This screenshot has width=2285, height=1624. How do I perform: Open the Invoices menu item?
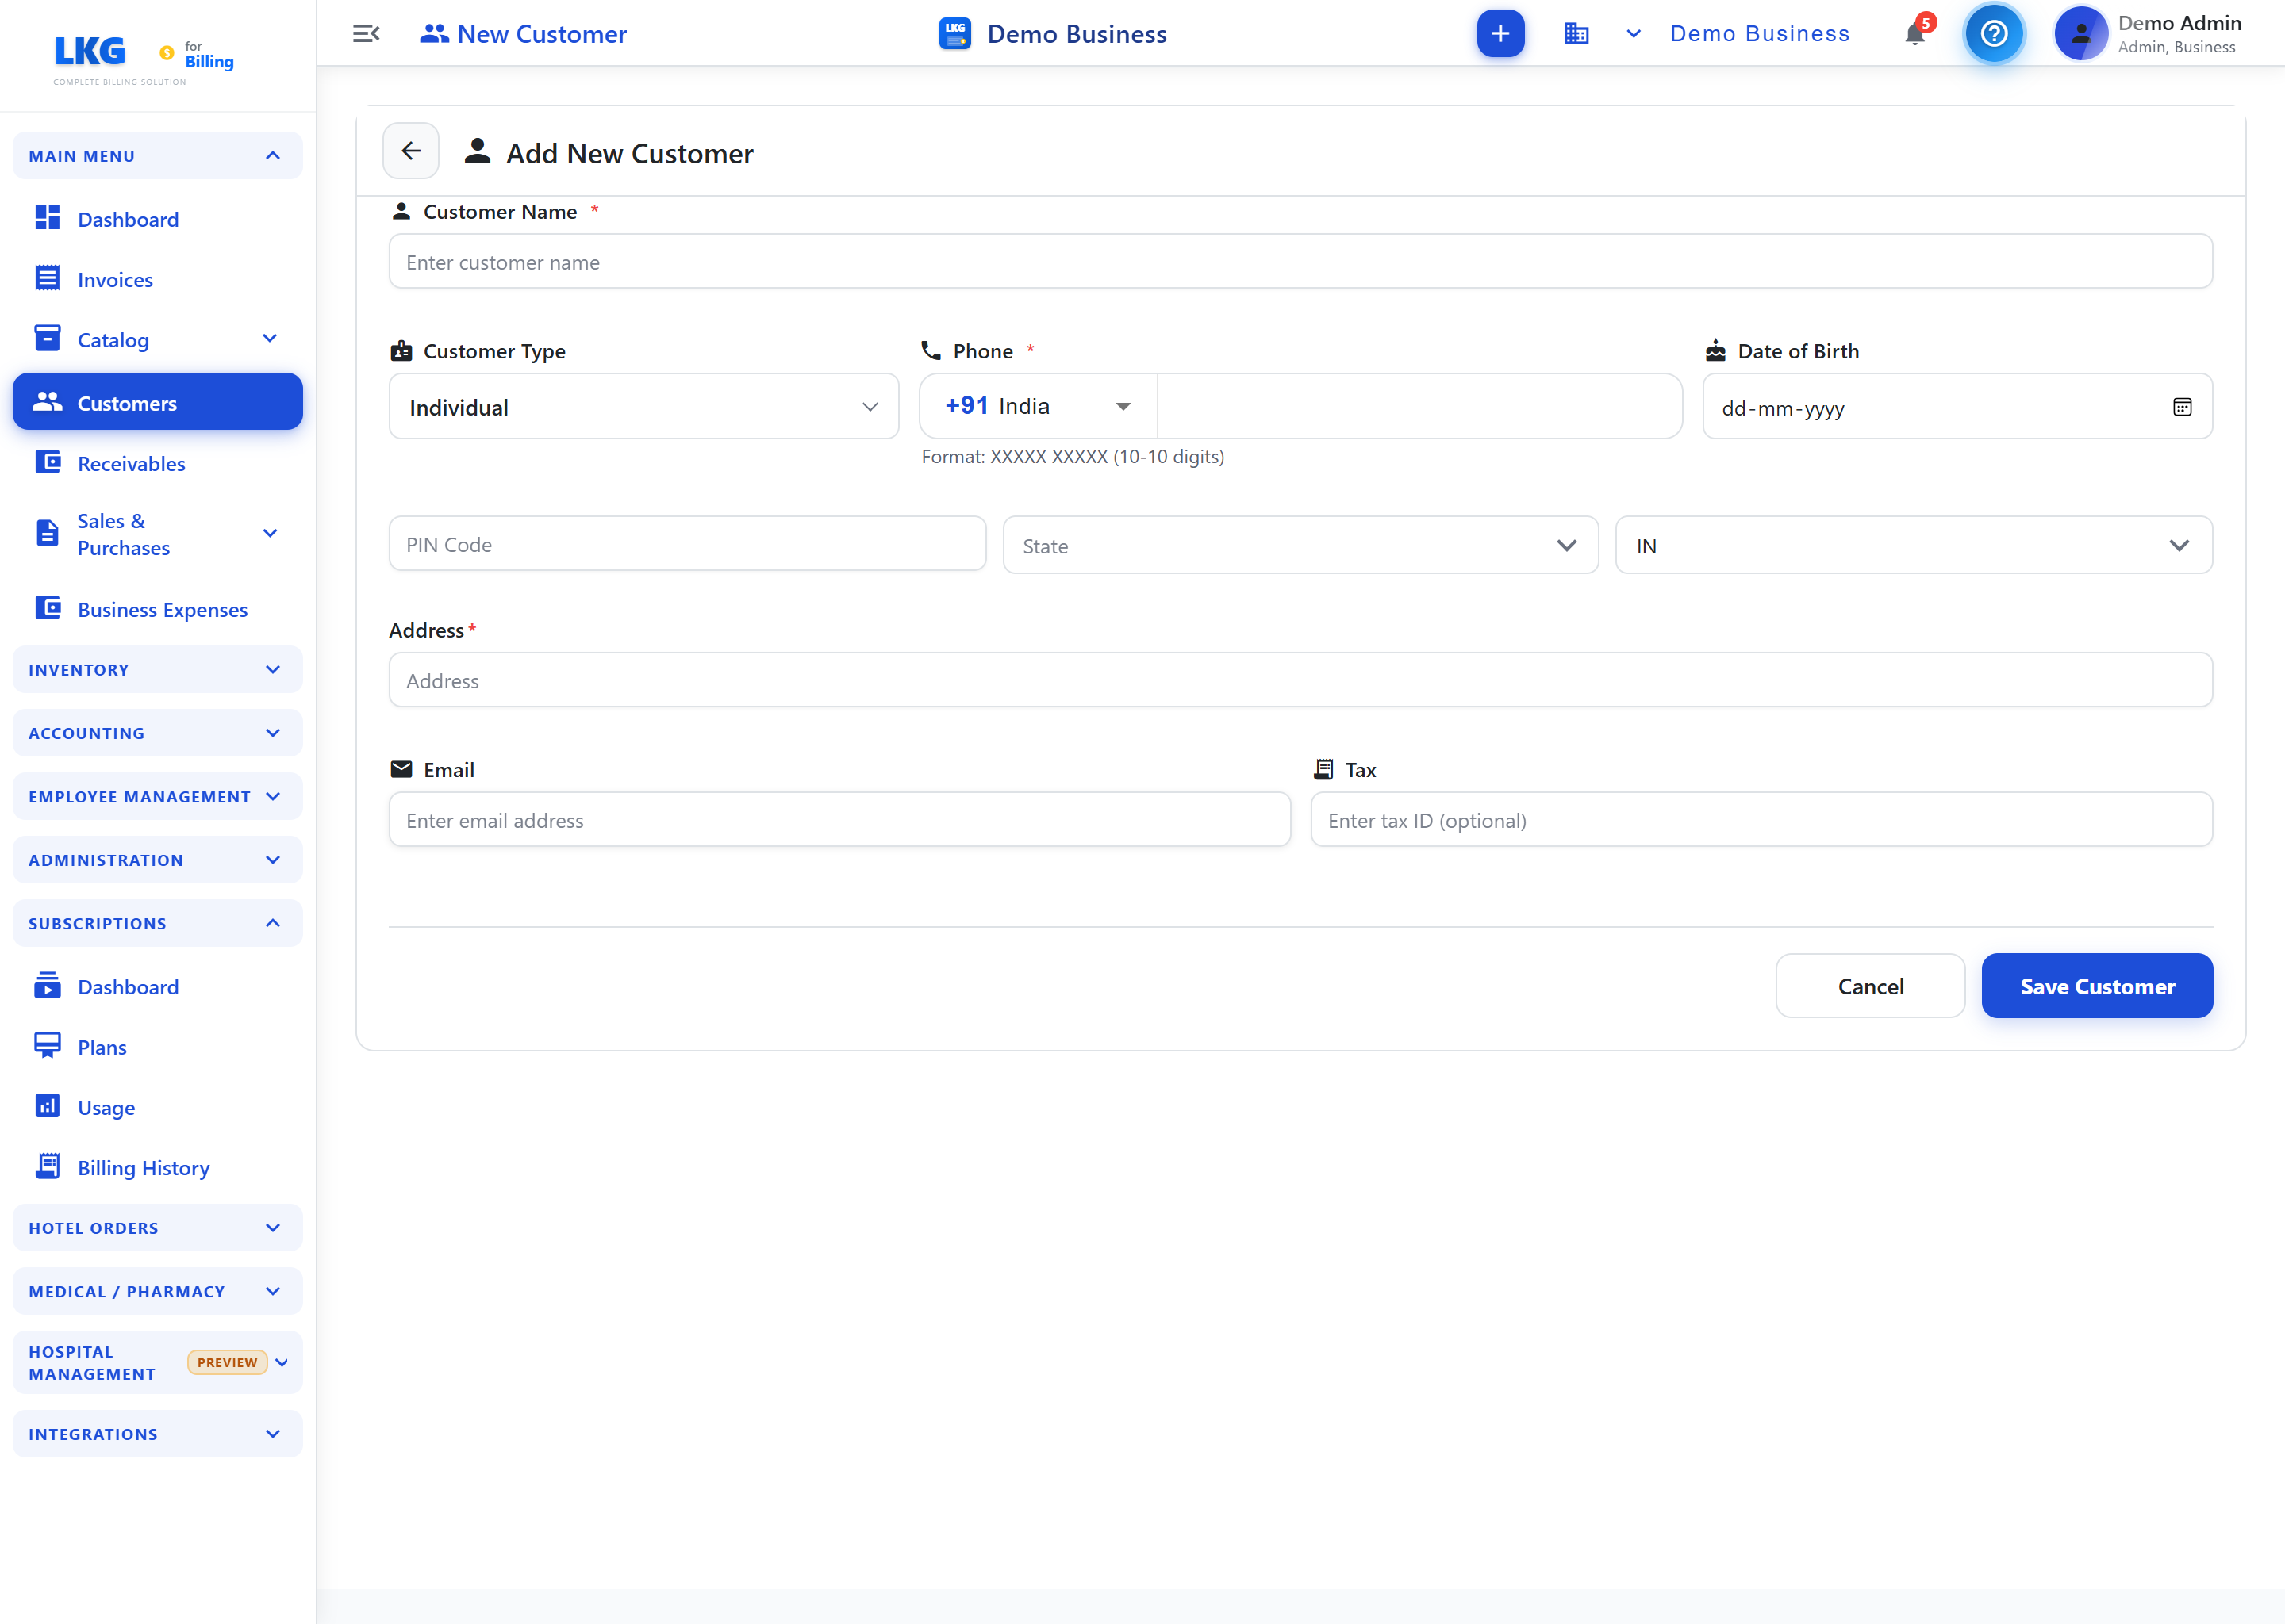[x=157, y=279]
